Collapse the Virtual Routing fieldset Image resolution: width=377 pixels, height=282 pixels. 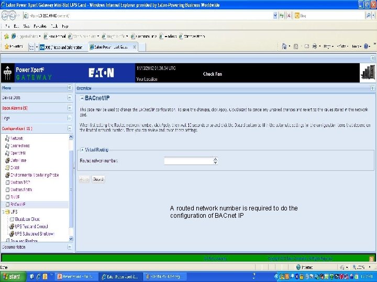(x=82, y=150)
